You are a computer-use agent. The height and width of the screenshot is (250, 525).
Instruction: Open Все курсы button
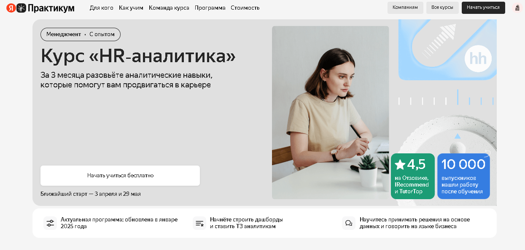pos(442,8)
